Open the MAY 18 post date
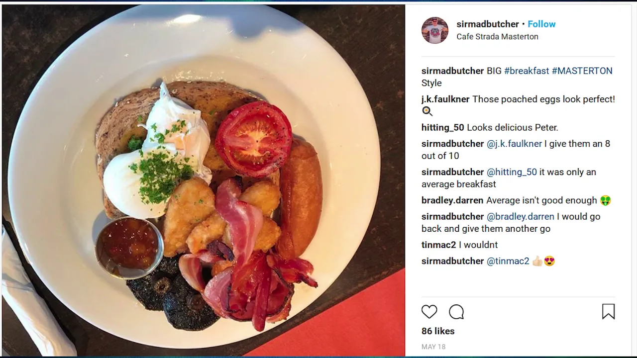Screen dimensions: 637x358 click(433, 347)
